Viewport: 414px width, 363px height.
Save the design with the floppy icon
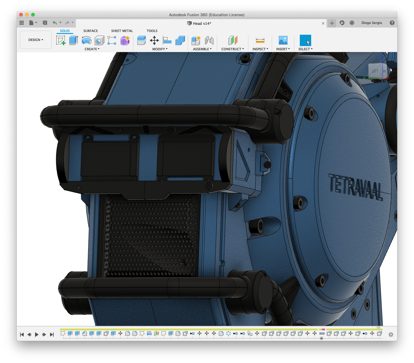(x=45, y=23)
